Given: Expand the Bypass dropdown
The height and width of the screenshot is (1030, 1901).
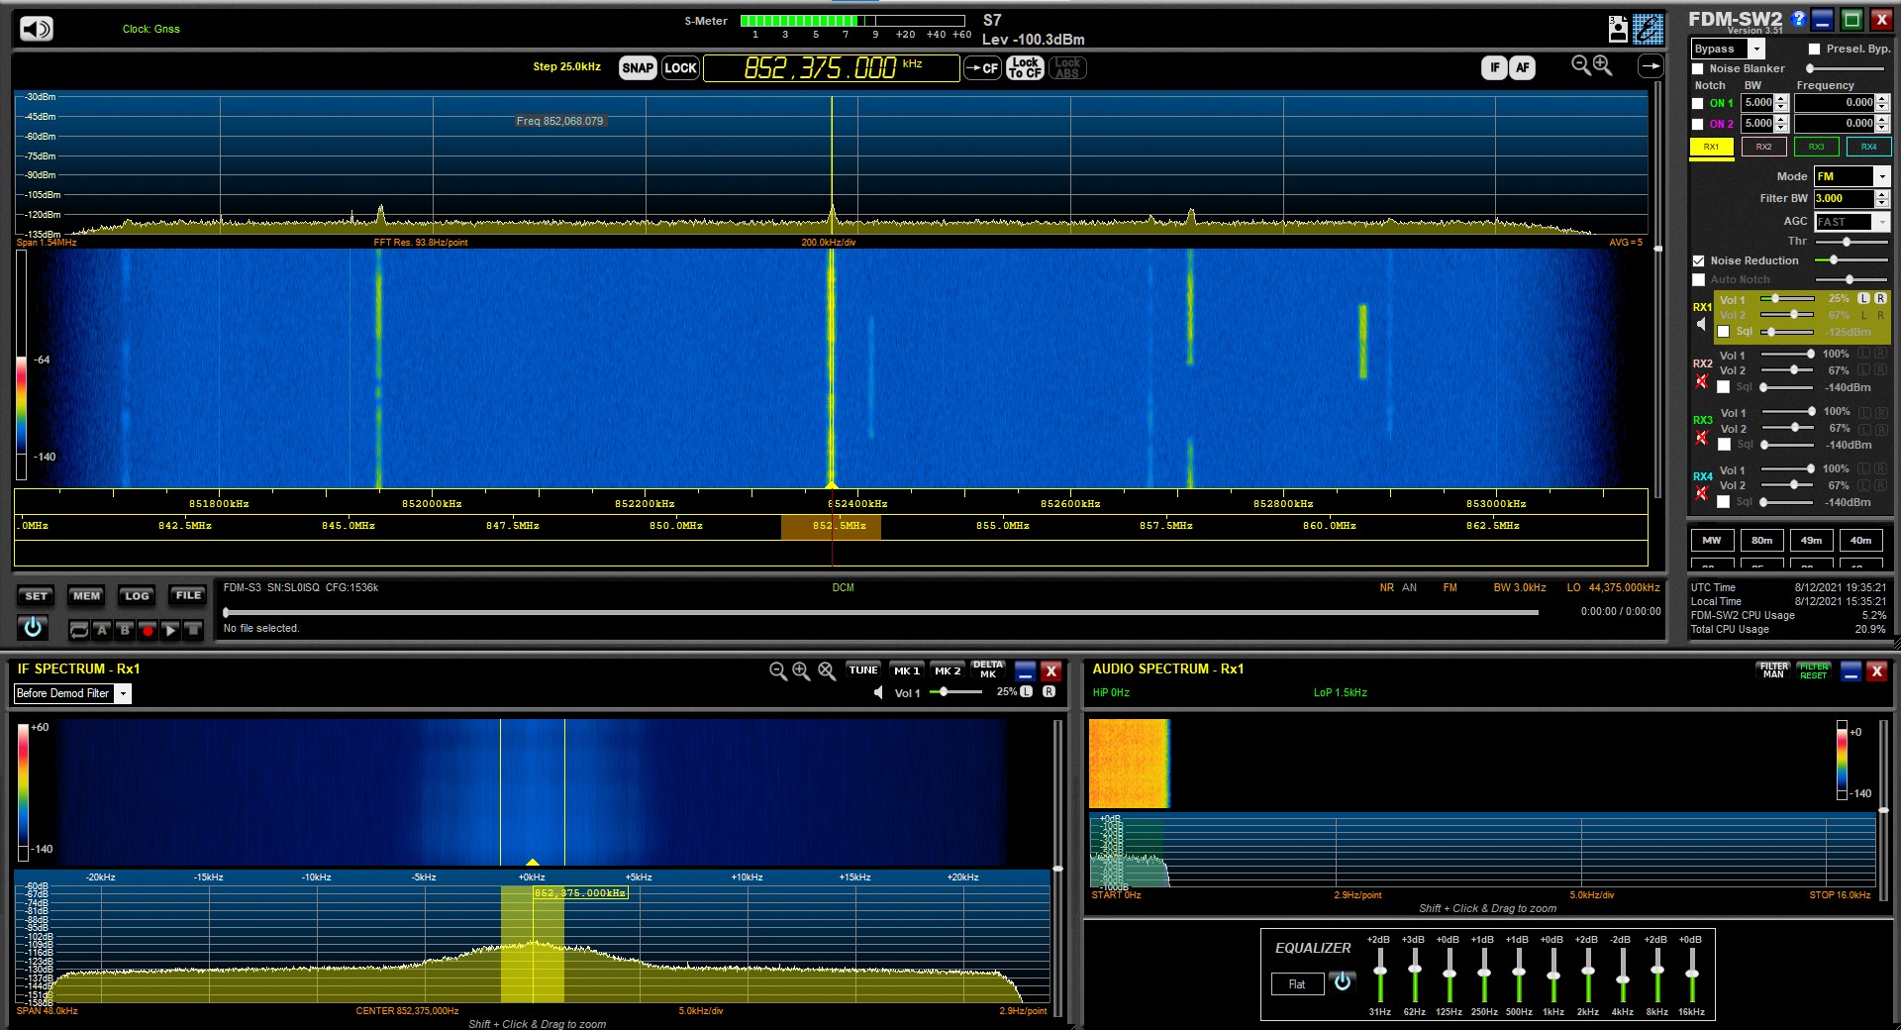Looking at the screenshot, I should click(x=1756, y=49).
